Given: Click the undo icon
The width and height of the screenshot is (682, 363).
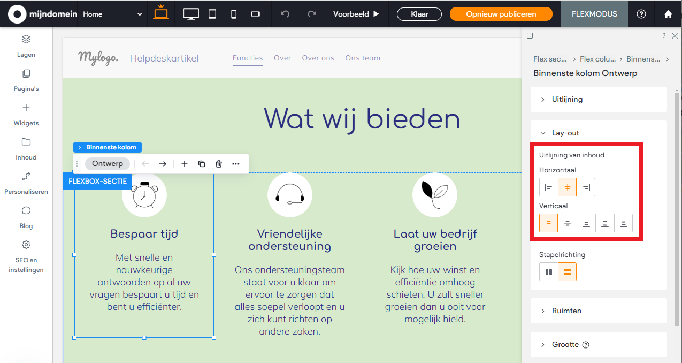Looking at the screenshot, I should [285, 14].
